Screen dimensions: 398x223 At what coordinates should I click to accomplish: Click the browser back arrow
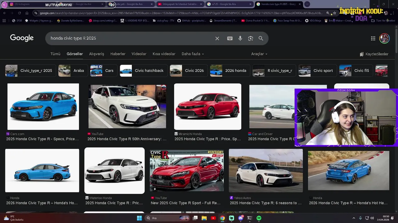point(4,13)
